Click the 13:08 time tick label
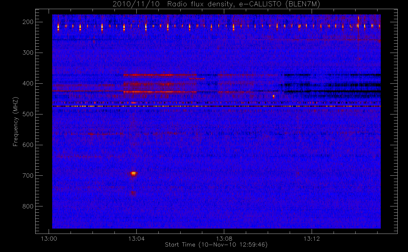Image resolution: width=408 pixels, height=252 pixels. (x=224, y=239)
